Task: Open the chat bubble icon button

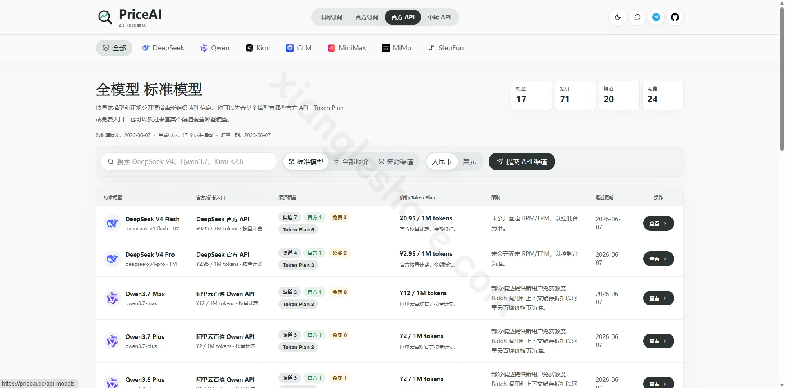Action: click(637, 17)
